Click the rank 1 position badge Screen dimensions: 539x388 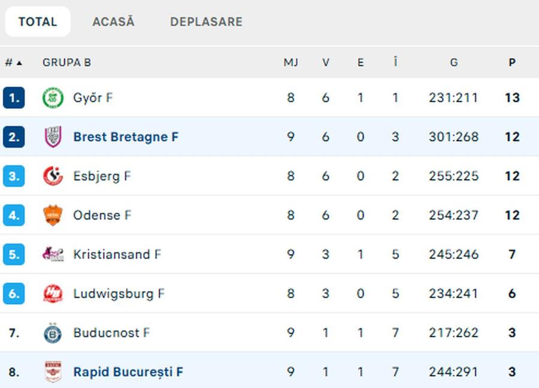(x=14, y=98)
